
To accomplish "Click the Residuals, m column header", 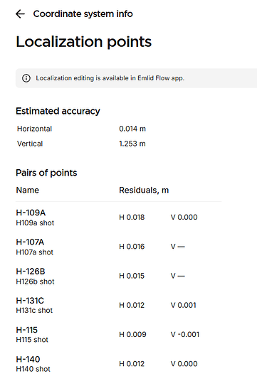I will click(144, 191).
